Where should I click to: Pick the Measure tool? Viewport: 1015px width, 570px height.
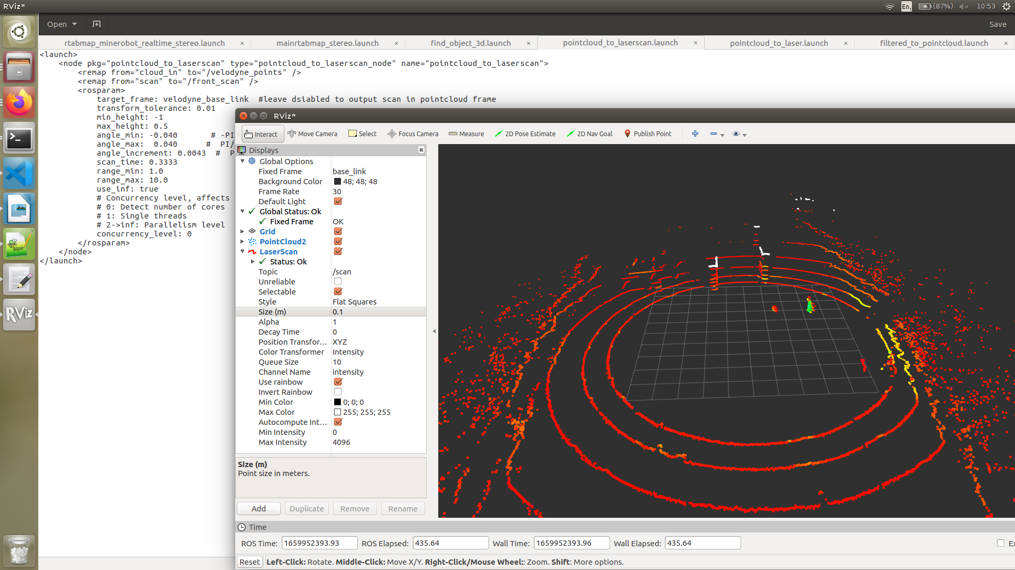466,134
